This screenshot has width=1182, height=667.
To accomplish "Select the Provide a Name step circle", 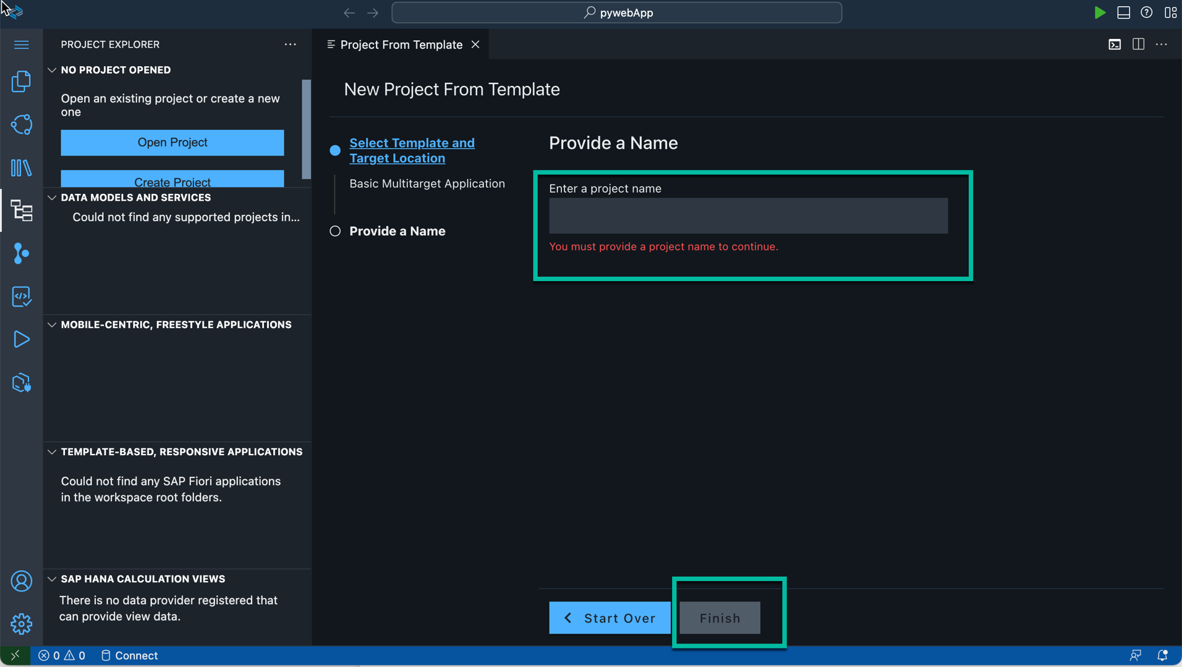I will (334, 231).
